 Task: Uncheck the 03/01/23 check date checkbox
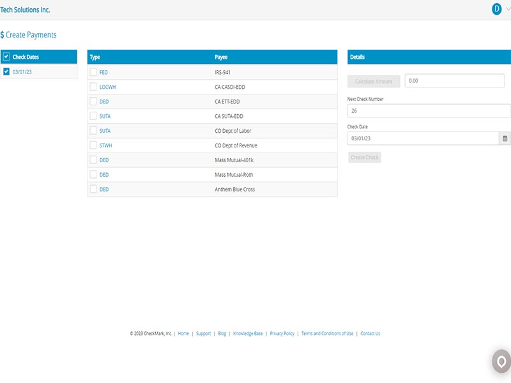[x=6, y=71]
